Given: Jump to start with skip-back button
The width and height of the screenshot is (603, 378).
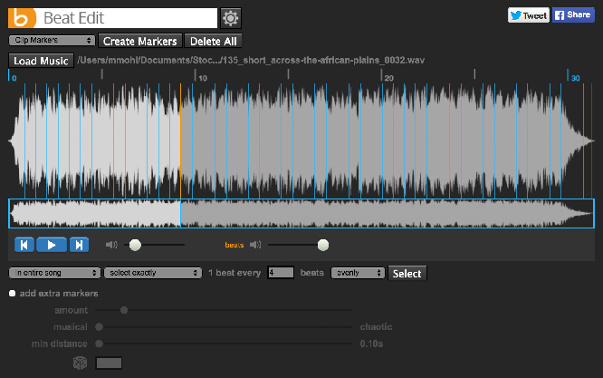Looking at the screenshot, I should 25,244.
